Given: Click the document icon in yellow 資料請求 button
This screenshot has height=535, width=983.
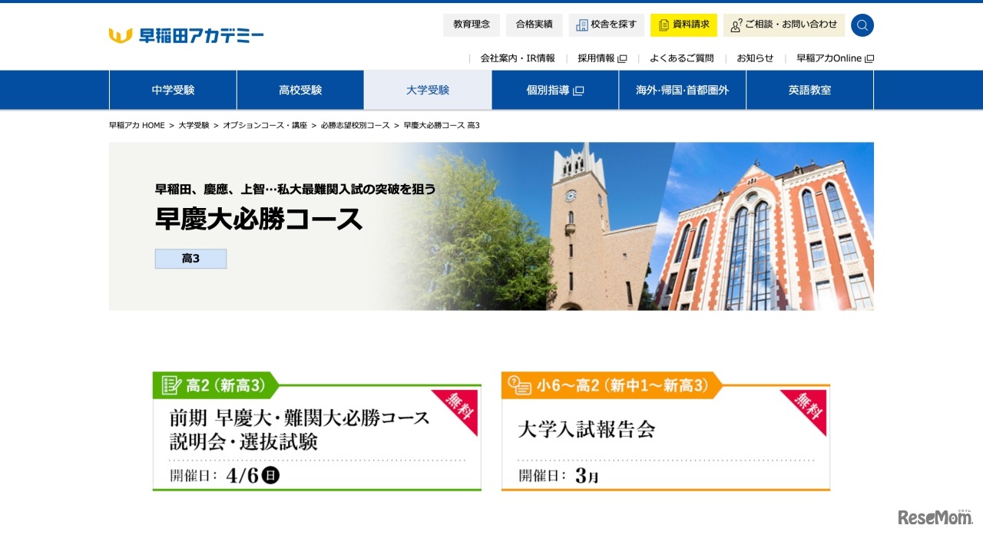Looking at the screenshot, I should 664,25.
